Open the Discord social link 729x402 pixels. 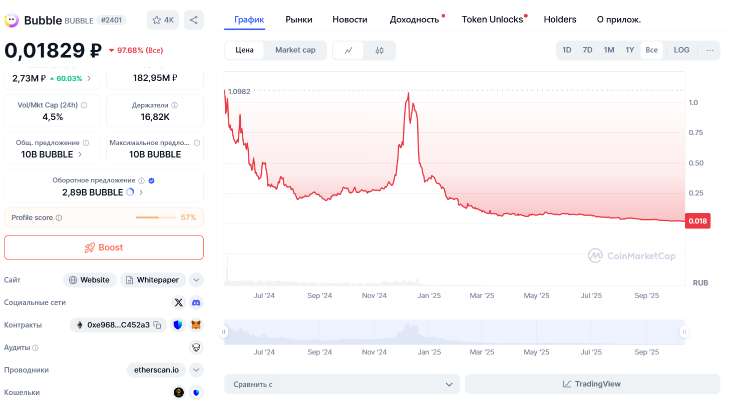tap(196, 302)
